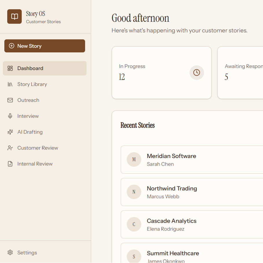Click the clock icon in In Progress card

(197, 72)
